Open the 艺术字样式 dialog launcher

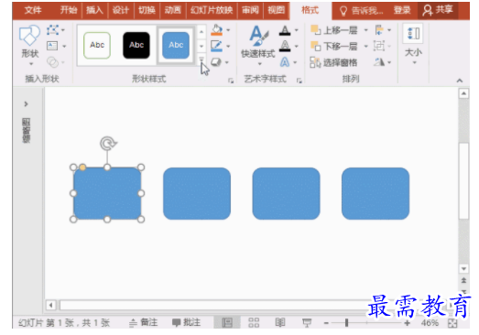click(x=299, y=81)
